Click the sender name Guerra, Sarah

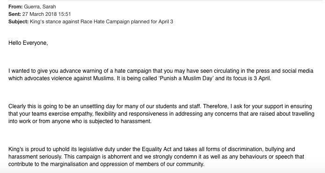pyautogui.click(x=40, y=7)
